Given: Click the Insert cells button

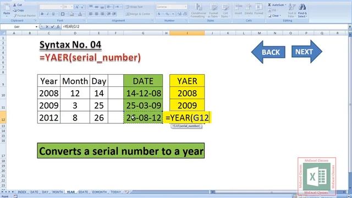Looking at the screenshot, I should [238, 10].
